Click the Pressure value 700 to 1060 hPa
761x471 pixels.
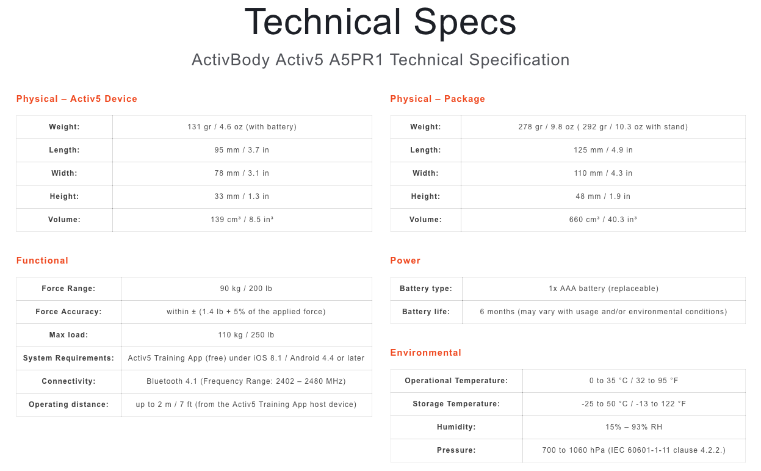tap(633, 450)
